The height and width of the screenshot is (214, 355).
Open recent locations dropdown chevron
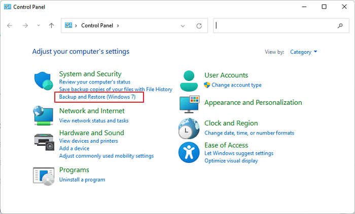tap(38, 26)
